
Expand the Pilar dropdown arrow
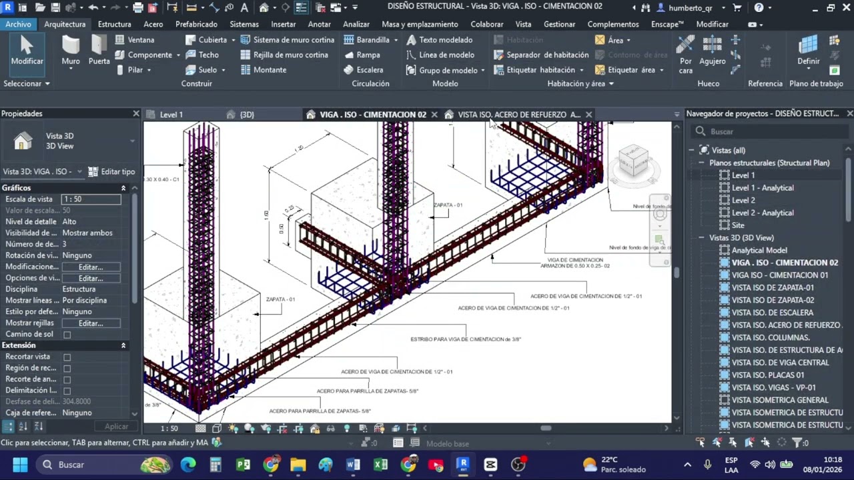click(149, 70)
